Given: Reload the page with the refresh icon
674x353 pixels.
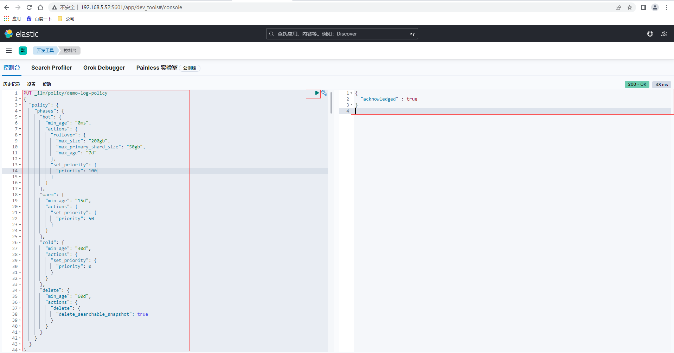Looking at the screenshot, I should tap(29, 7).
